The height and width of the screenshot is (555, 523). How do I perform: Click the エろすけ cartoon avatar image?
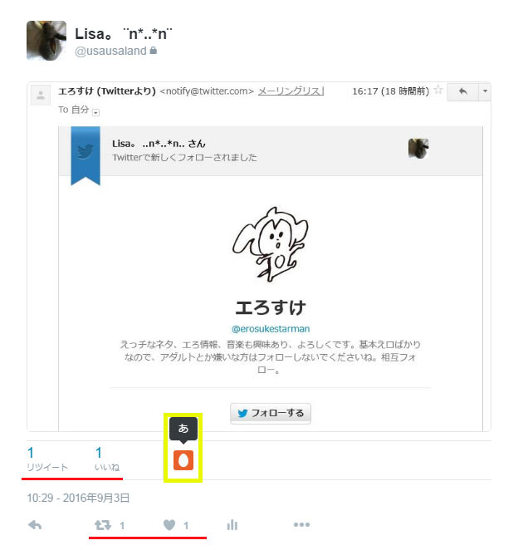point(271,244)
